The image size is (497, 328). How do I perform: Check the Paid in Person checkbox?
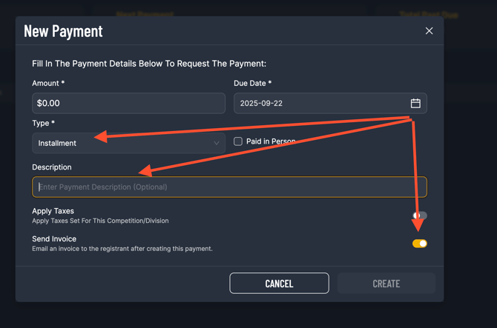tap(237, 141)
